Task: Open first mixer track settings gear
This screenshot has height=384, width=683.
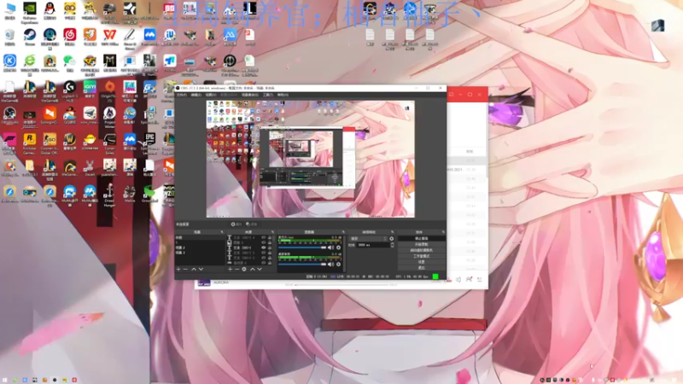Action: [x=338, y=247]
